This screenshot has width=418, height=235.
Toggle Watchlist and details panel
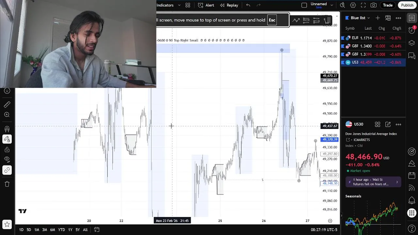(x=412, y=18)
